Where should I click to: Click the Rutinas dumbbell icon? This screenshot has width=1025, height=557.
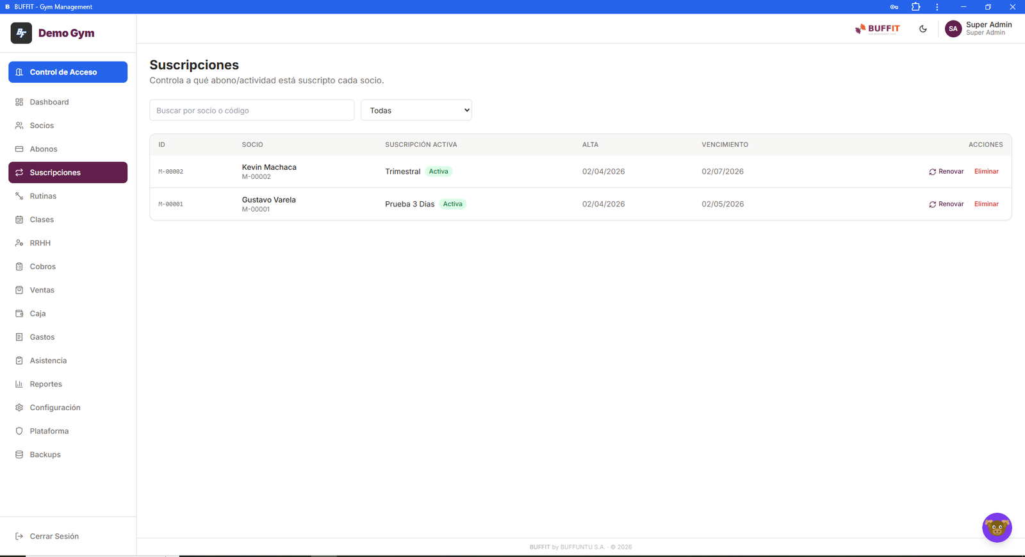[x=19, y=196]
